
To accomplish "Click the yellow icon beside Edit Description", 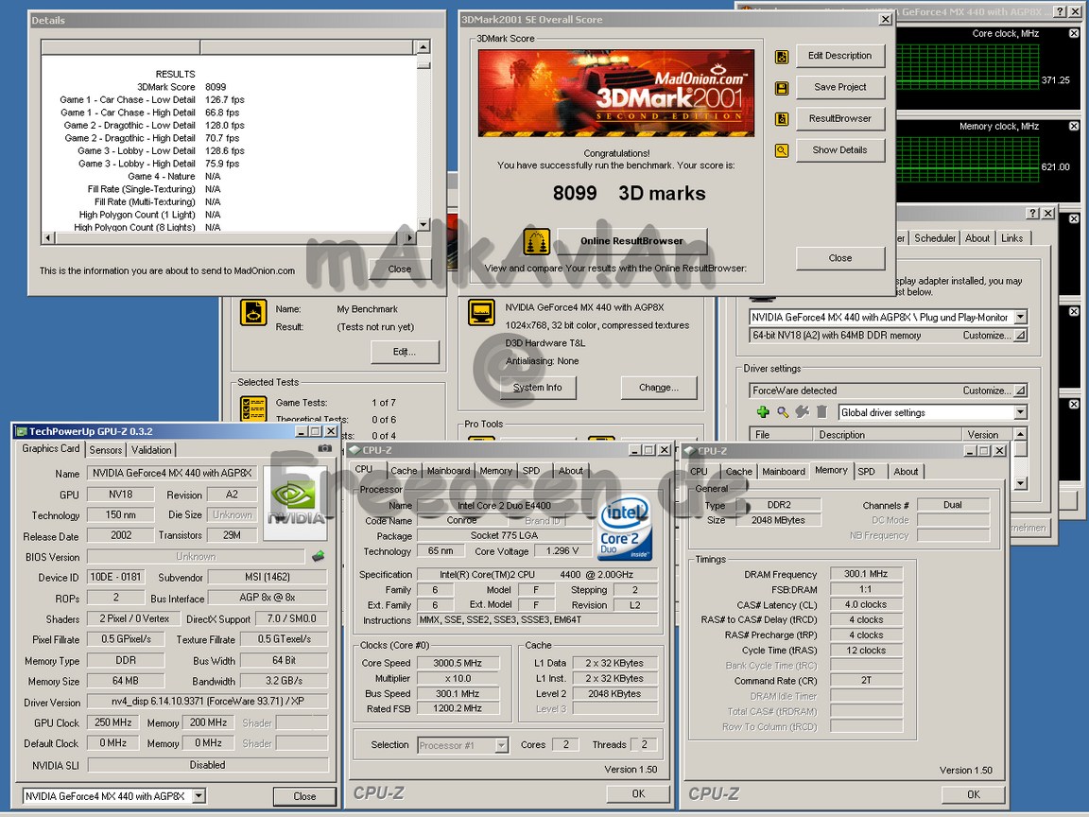I will tap(782, 57).
